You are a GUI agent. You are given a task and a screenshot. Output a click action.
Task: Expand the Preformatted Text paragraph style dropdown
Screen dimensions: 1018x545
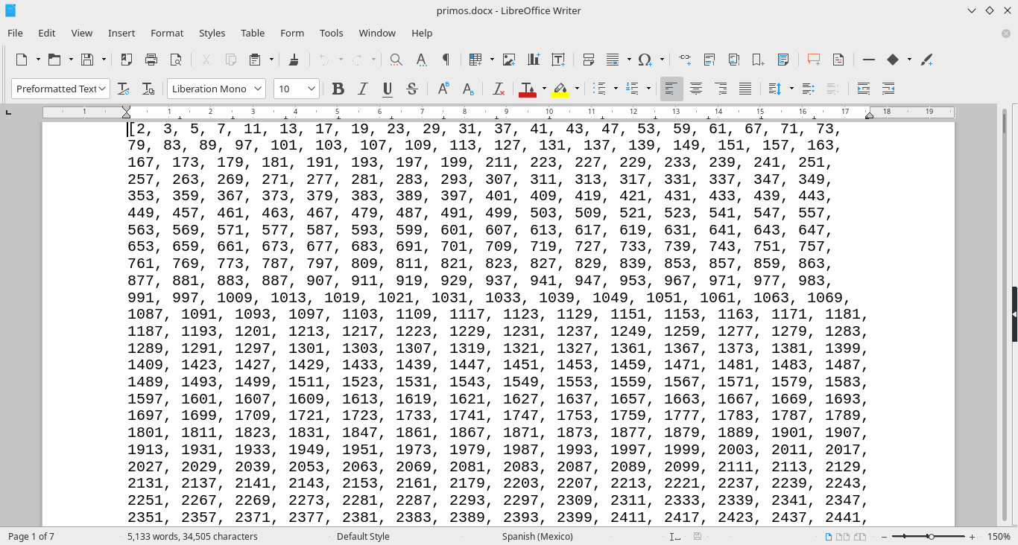click(x=102, y=89)
